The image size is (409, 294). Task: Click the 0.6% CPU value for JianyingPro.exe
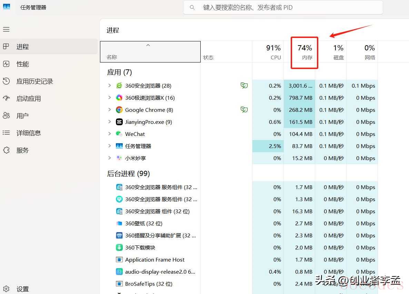coord(275,122)
